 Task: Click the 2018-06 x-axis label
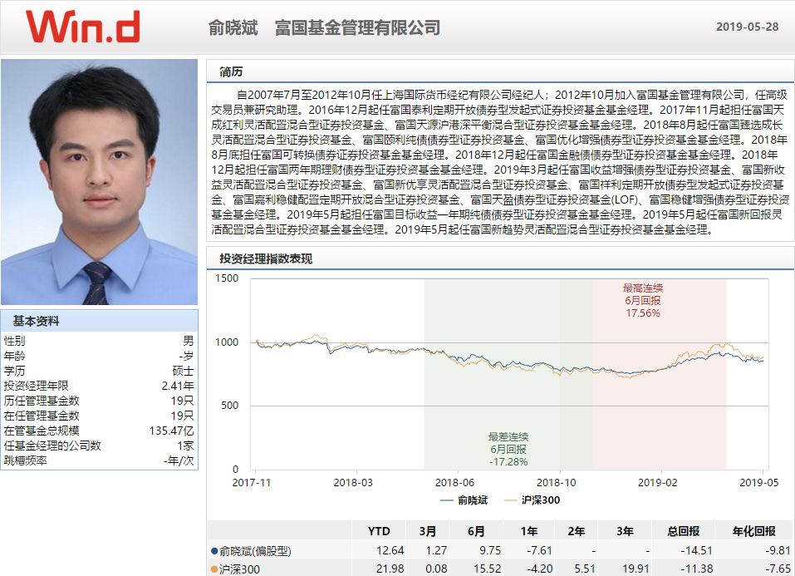pos(454,483)
